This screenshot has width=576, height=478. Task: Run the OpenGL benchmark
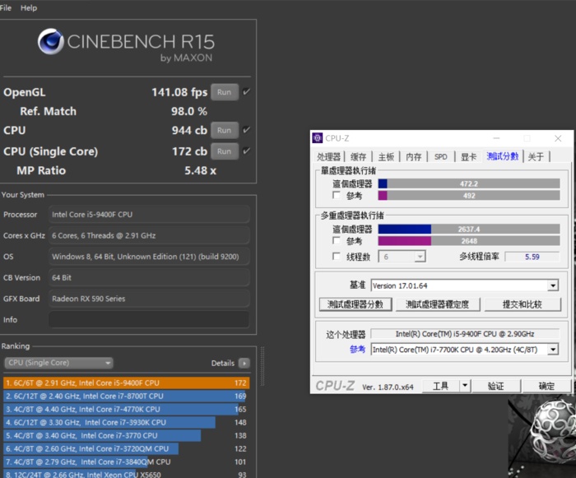225,92
